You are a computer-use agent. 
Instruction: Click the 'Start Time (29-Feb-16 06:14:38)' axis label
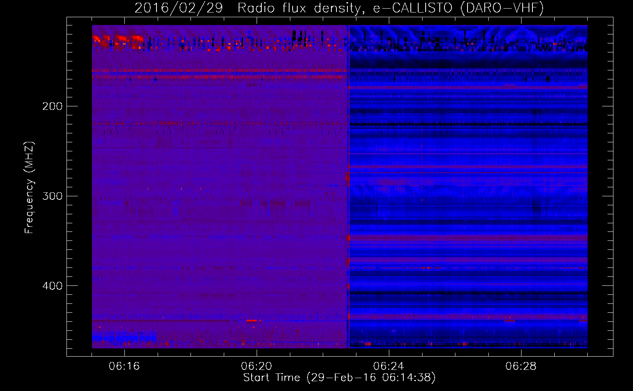pos(339,378)
